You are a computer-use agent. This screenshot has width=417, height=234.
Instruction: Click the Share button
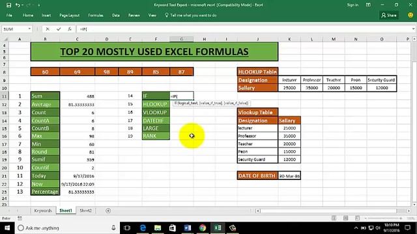click(x=389, y=16)
